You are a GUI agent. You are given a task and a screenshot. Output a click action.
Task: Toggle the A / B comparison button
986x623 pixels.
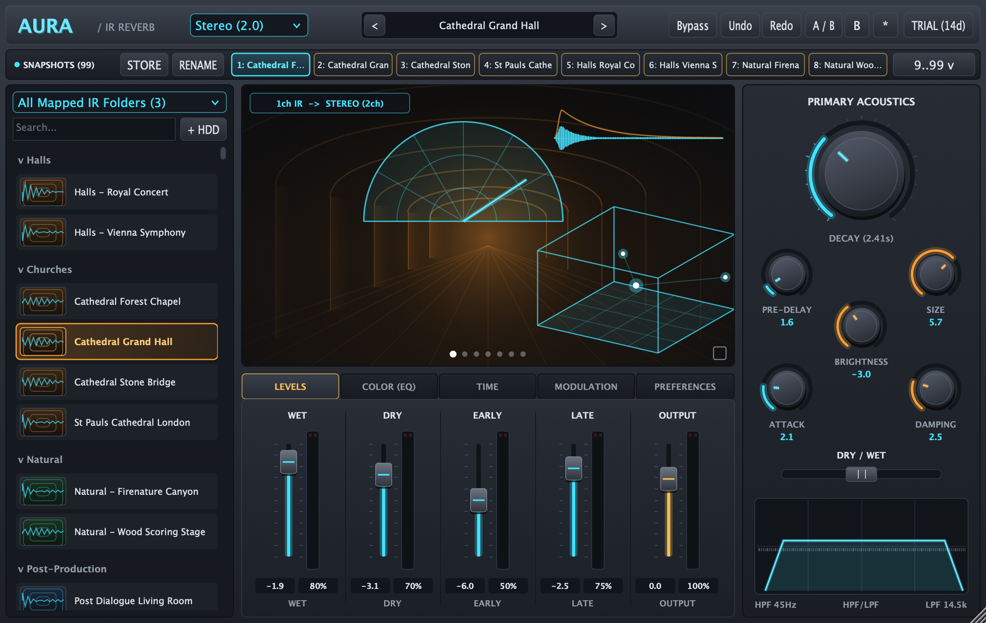[x=824, y=26]
